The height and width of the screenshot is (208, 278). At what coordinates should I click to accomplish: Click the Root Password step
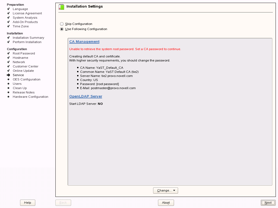click(x=24, y=53)
